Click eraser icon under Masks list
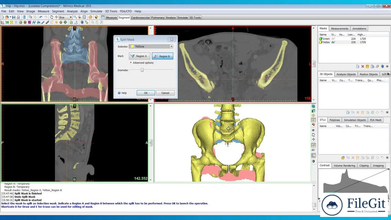The image size is (391, 220). click(x=377, y=66)
